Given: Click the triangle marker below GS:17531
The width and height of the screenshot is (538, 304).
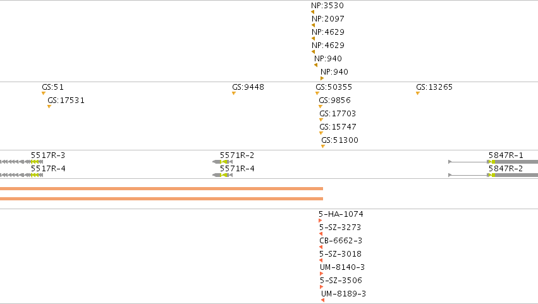Looking at the screenshot, I should coord(49,107).
